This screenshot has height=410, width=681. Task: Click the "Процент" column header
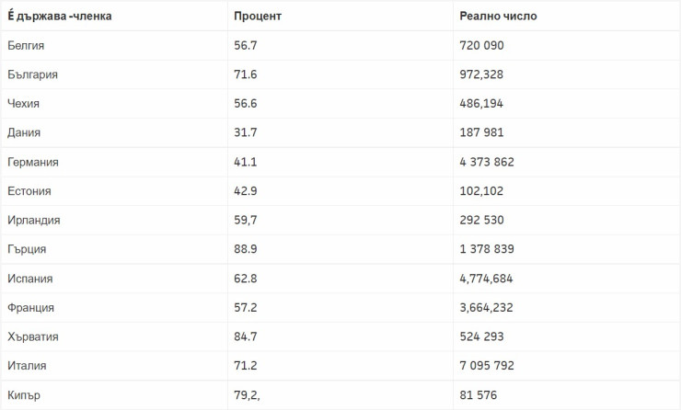coord(258,17)
